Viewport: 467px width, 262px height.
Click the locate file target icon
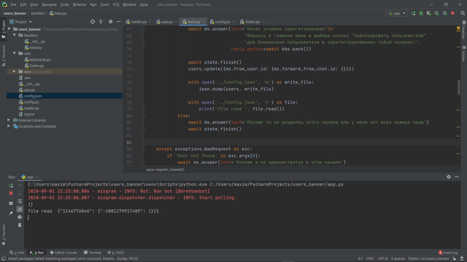pos(93,22)
